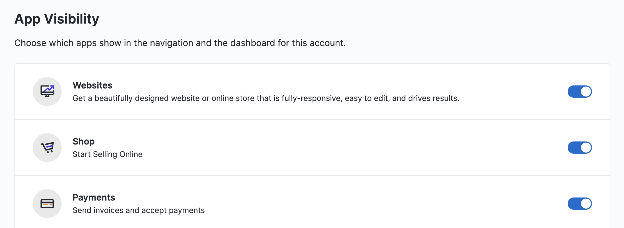This screenshot has width=624, height=228.
Task: Click the Shop shopping cart icon
Action: 47,147
